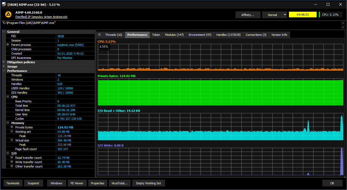Viewport: 347px width, 190px height.
Task: Open the Token tab
Action: point(156,35)
